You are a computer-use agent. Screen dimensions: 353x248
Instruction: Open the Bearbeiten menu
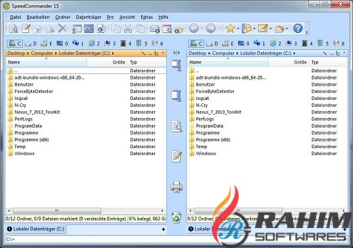coord(38,17)
